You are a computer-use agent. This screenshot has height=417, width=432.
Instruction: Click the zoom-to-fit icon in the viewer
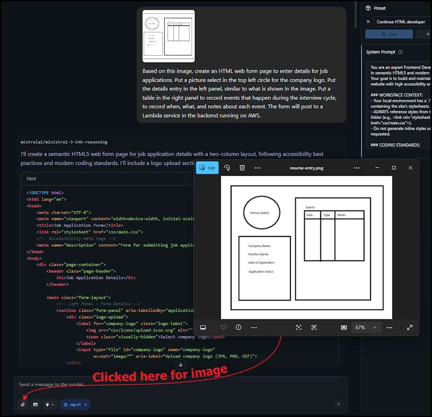[x=299, y=327]
